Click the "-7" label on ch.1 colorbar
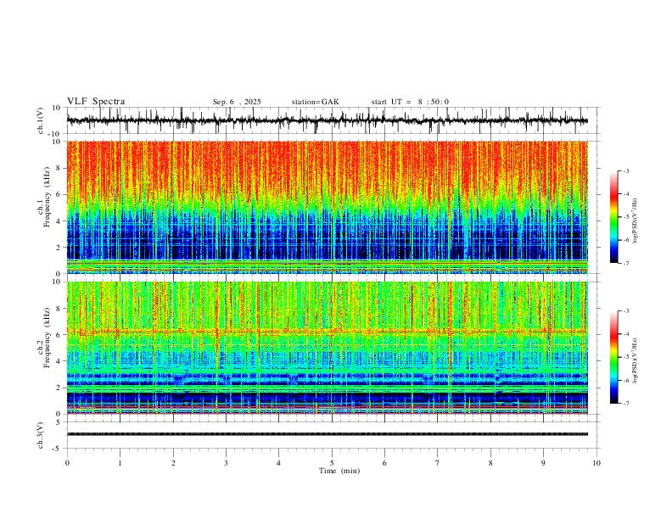672x519 pixels. tap(626, 263)
